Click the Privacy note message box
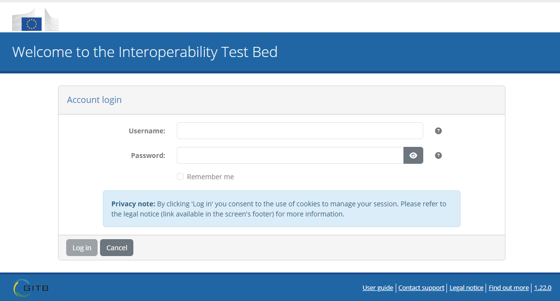560x301 pixels. pos(281,209)
